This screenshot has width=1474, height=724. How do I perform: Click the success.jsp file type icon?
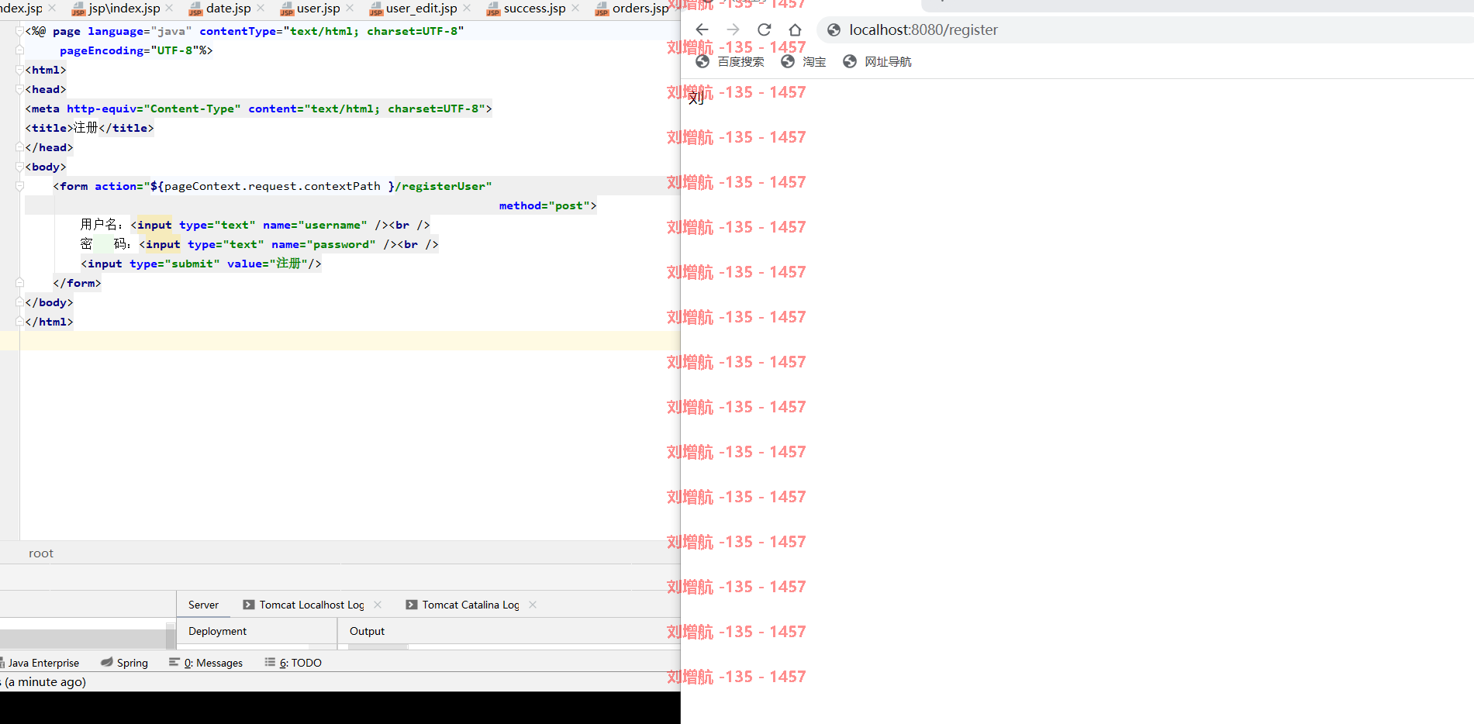(493, 9)
